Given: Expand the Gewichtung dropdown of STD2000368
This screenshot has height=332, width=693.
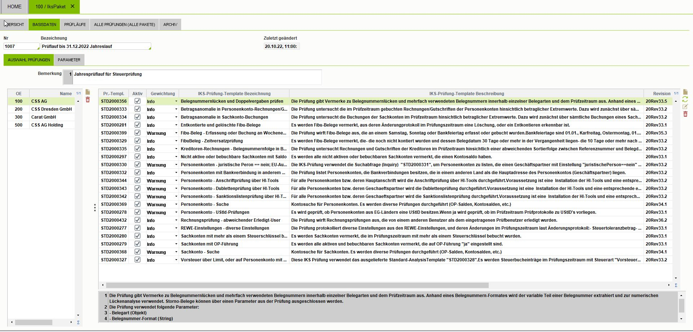Looking at the screenshot, I should click(176, 252).
